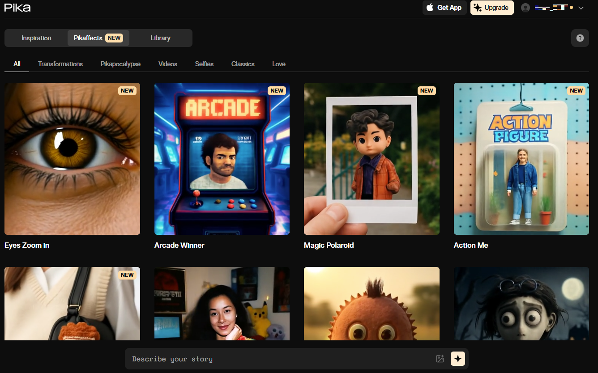The image size is (598, 373).
Task: Select the Magic Polaroid effect thumbnail
Action: [x=372, y=159]
